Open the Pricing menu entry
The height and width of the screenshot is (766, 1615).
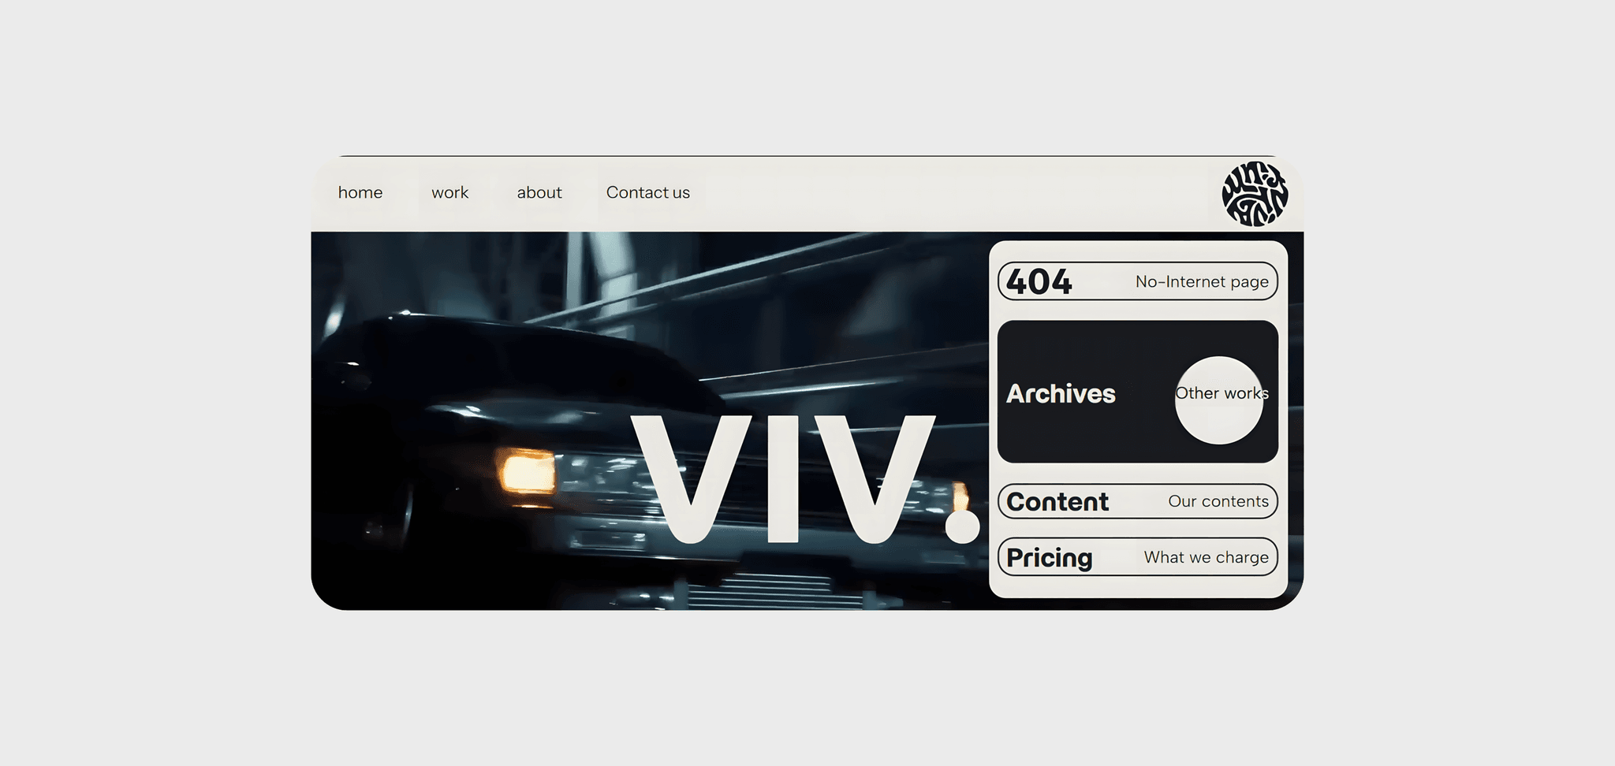click(x=1138, y=557)
